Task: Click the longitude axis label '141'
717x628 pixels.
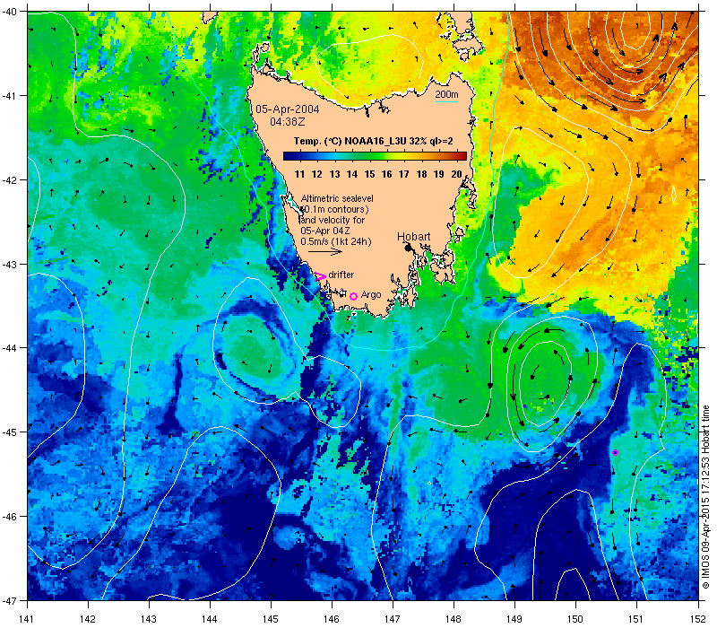Action: pos(27,619)
